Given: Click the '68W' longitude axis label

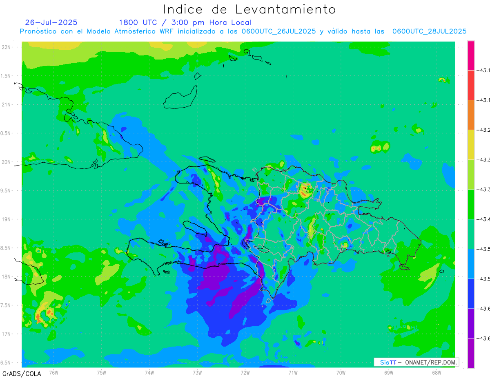Looking at the screenshot, I should [x=437, y=372].
